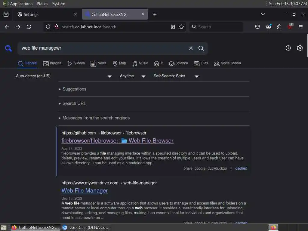
Task: Open the Applications menu
Action: (21, 4)
